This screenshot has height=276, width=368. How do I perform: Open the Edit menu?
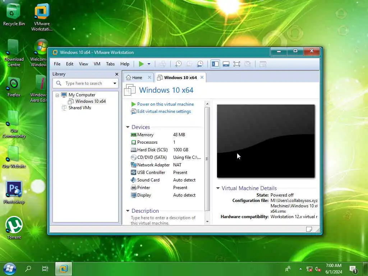69,64
